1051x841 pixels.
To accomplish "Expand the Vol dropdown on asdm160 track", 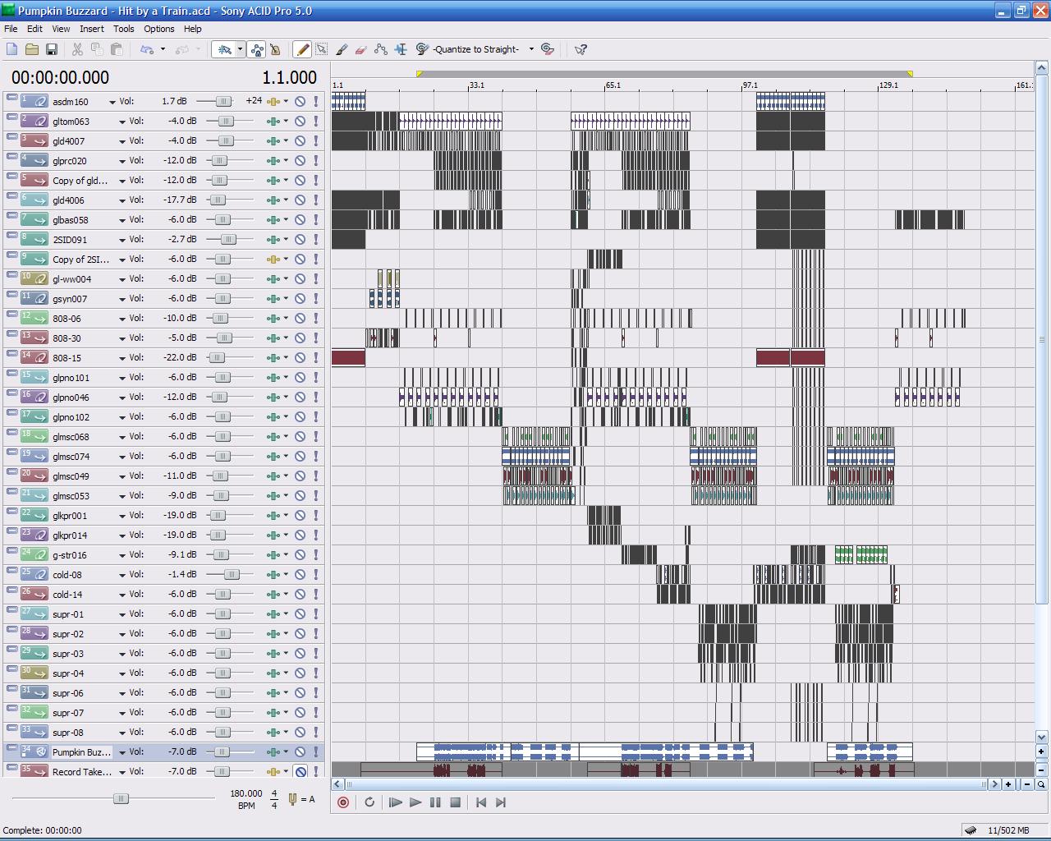I will [x=111, y=102].
